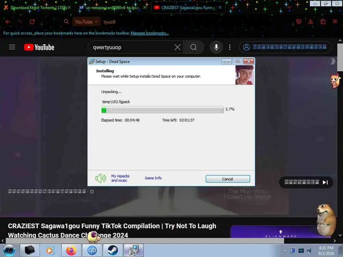Viewport: 343px width, 257px height.
Task: Click info icon beside sponsored text
Action: 92,192
